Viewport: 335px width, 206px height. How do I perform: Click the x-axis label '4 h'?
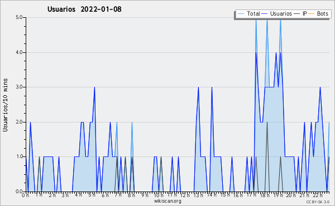coord(78,195)
